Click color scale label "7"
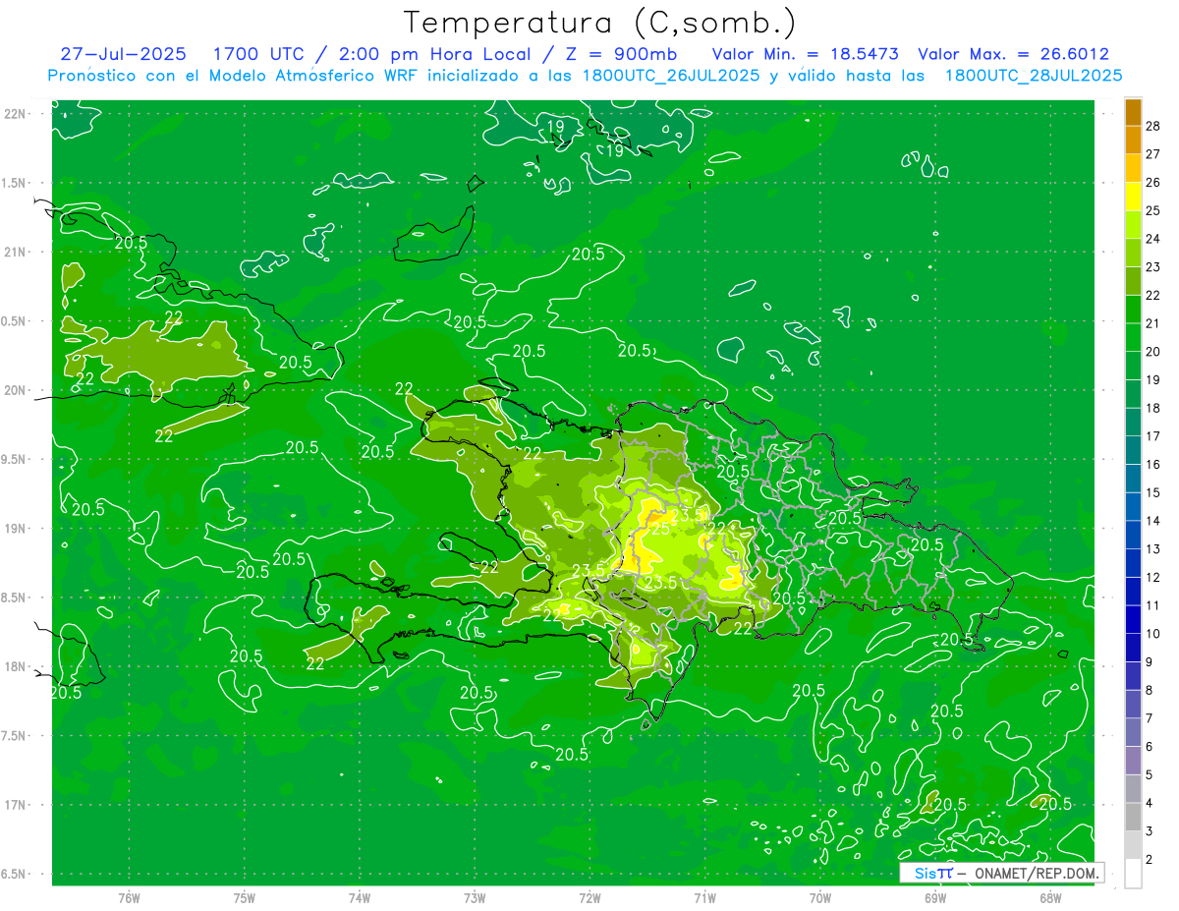 [x=1150, y=718]
